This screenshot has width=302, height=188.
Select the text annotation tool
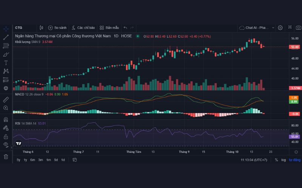tap(6, 63)
